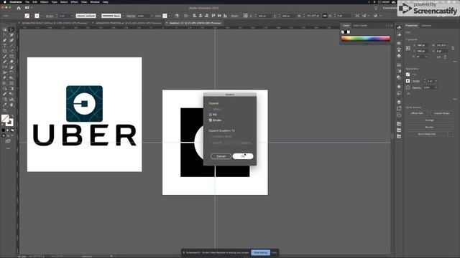Image resolution: width=460 pixels, height=258 pixels.
Task: Open the Basic brush definition dropdown
Action: [123, 16]
